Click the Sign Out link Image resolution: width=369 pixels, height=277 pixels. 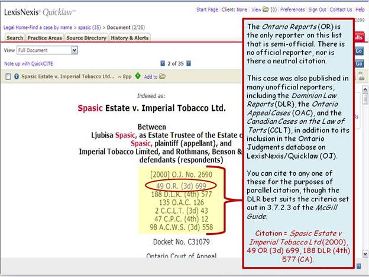click(317, 9)
